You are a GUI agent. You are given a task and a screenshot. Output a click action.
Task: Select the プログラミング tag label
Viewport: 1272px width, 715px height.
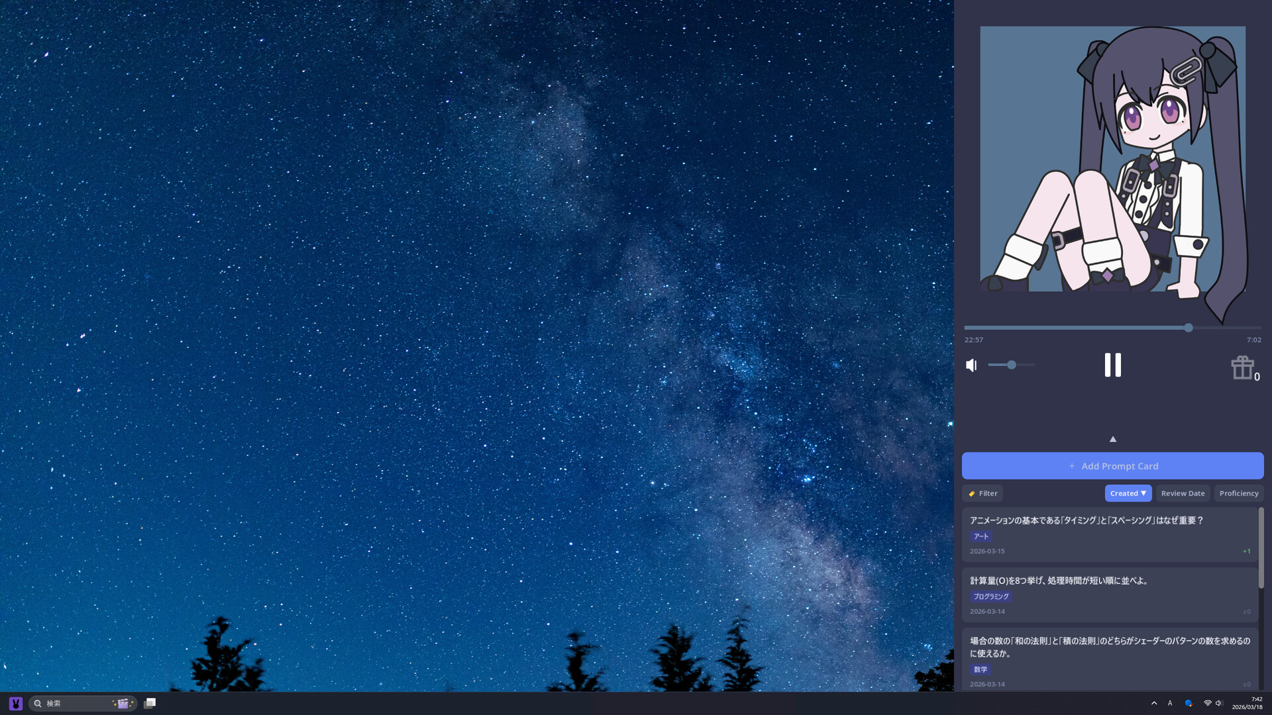coord(990,596)
